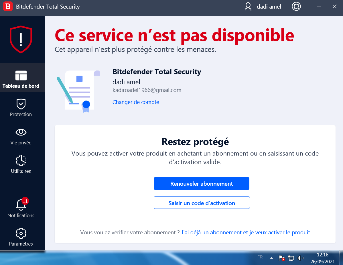Screen dimensions: 343x265
Task: Click the Bitdefender Total Security product name heading
Action: pos(157,72)
